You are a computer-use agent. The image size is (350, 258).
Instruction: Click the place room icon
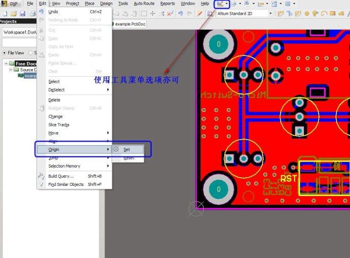[274, 4]
